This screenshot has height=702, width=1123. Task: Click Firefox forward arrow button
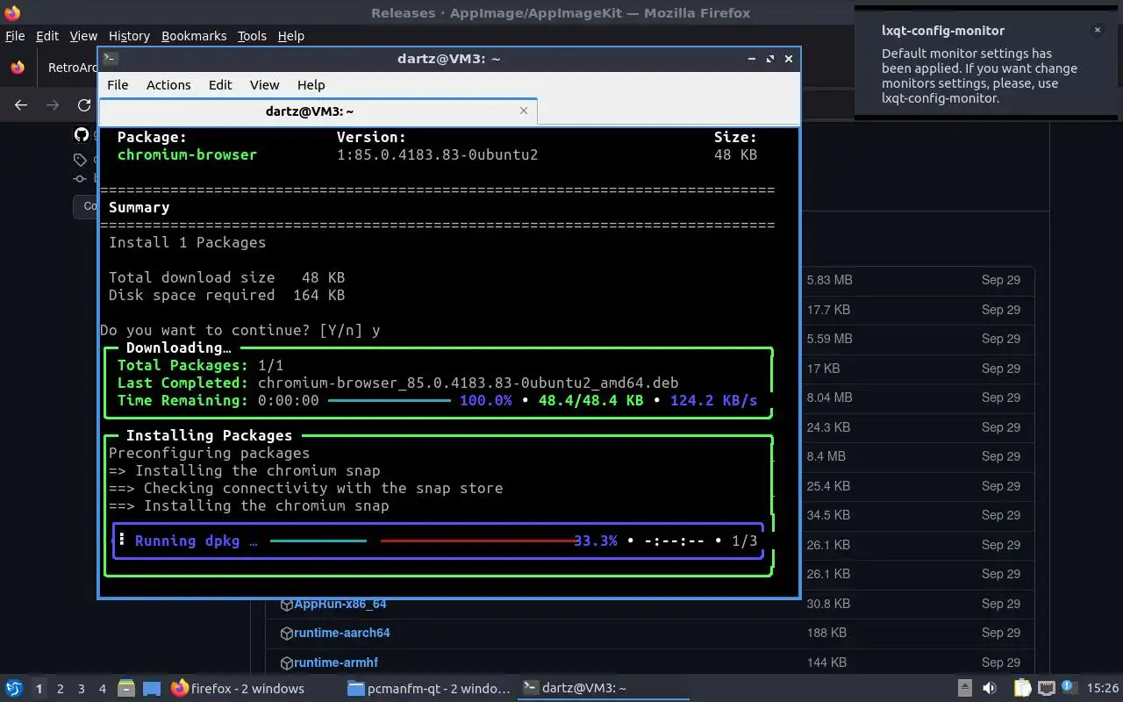[53, 105]
